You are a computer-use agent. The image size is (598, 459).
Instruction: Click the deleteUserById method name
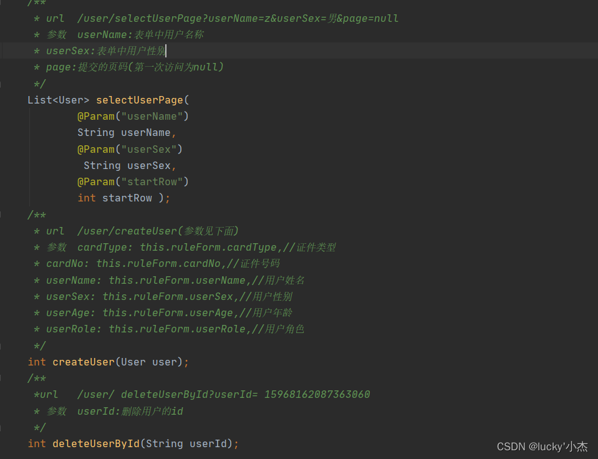(x=96, y=444)
